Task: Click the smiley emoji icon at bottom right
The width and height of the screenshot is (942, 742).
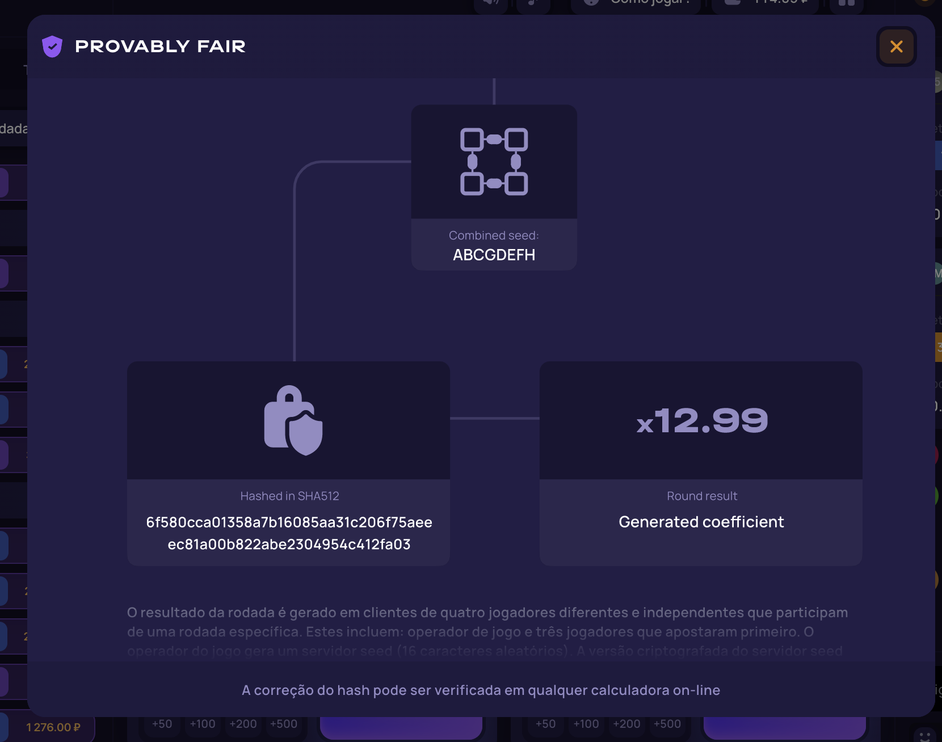Action: point(924,735)
